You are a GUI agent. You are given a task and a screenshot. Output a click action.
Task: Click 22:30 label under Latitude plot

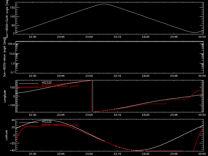32,154
